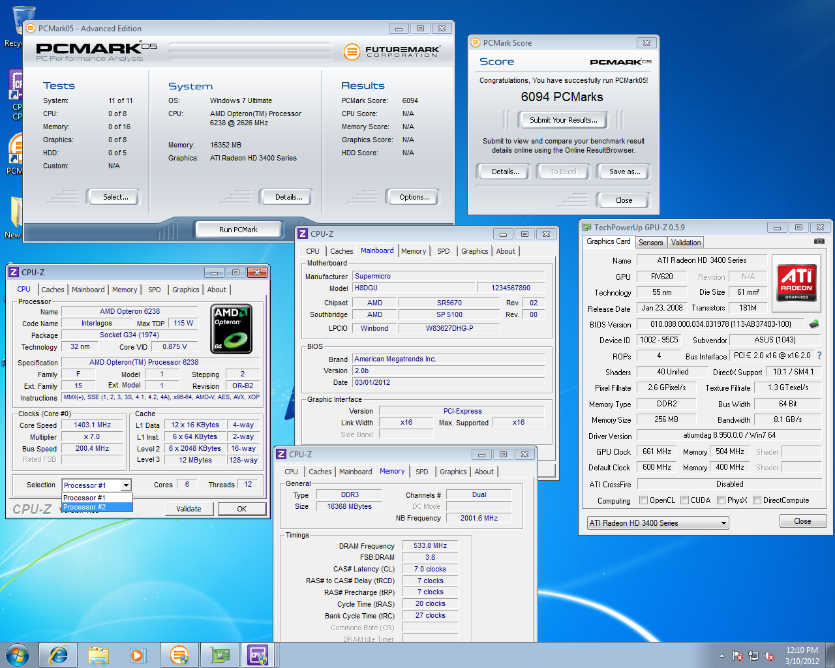The height and width of the screenshot is (668, 835).
Task: Click the Futuremark Corporation logo
Action: (x=392, y=51)
